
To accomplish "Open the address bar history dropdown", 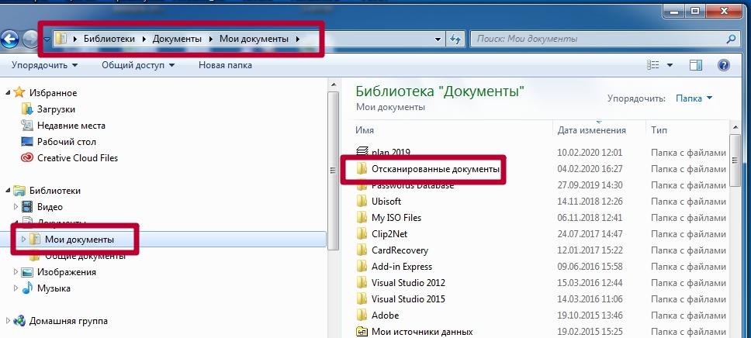I will 438,40.
